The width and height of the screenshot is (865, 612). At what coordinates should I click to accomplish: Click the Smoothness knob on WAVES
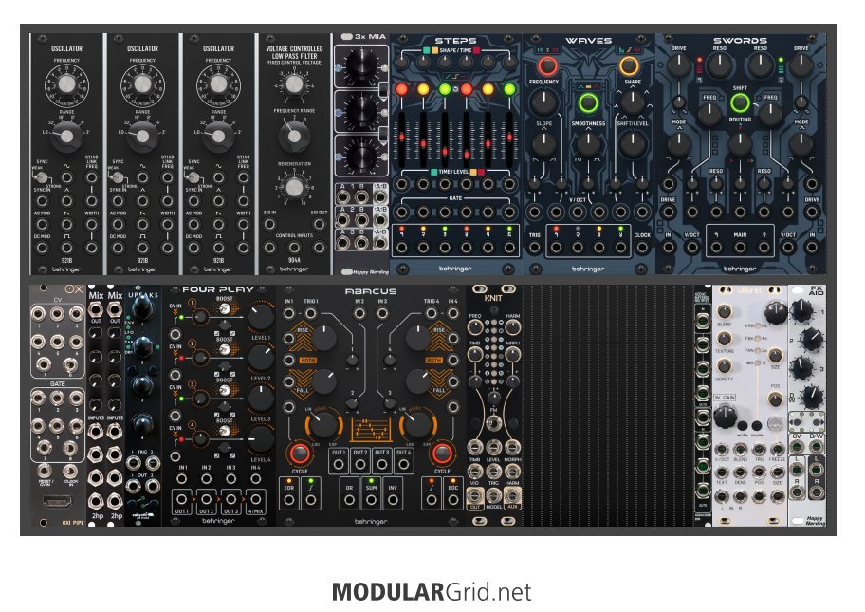click(x=588, y=144)
